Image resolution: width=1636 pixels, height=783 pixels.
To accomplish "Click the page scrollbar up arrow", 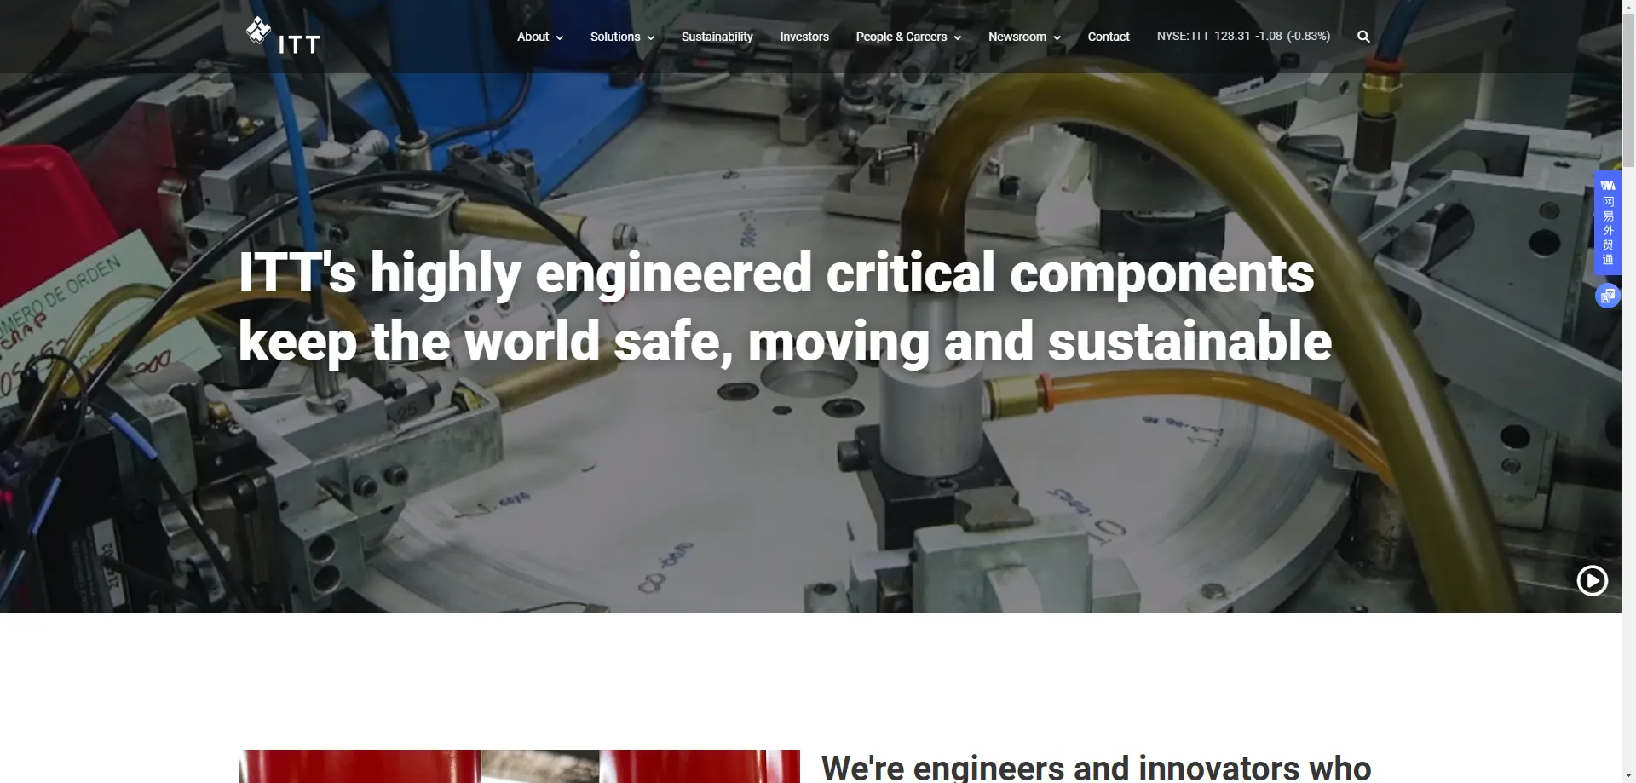I will pyautogui.click(x=1628, y=7).
